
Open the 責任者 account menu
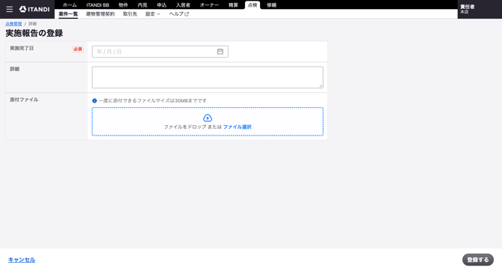tap(480, 9)
